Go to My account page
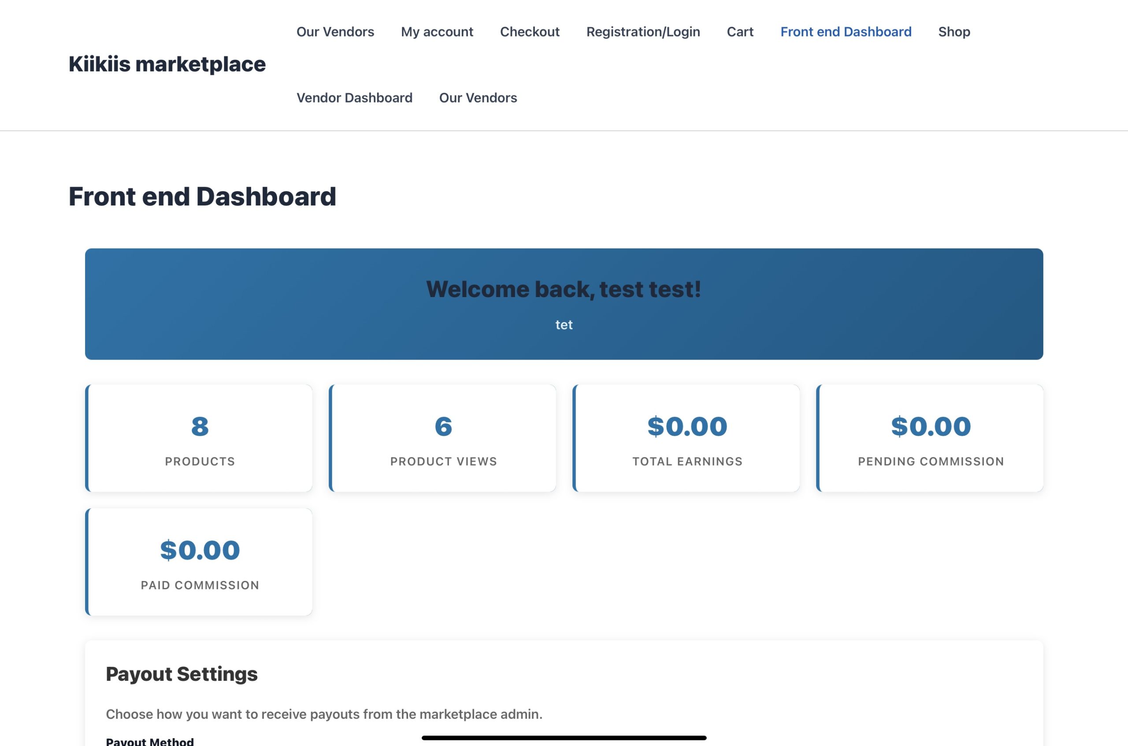This screenshot has height=746, width=1128. [437, 32]
